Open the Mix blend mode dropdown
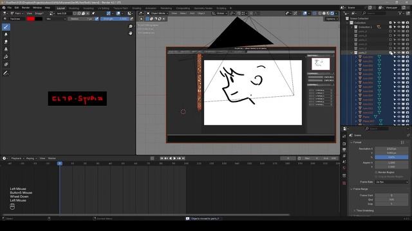 56,19
